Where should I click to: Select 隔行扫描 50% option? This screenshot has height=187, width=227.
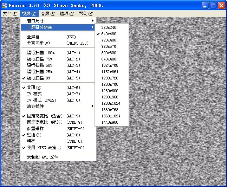(x=40, y=65)
